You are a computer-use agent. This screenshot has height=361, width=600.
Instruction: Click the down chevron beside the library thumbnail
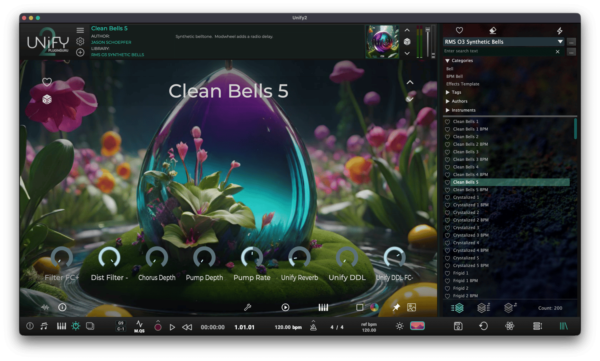pos(407,53)
